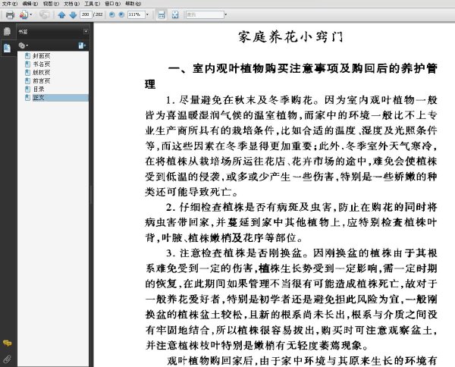Open the attachments paperclip panel

7,359
